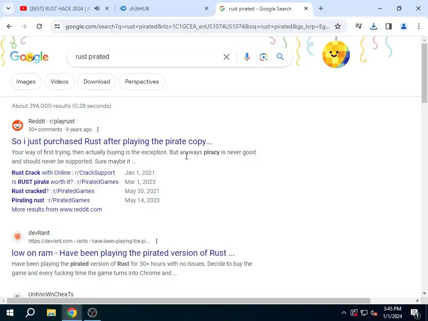Search by image with Google Lens icon
Viewport: 428px width, 321px height.
click(264, 57)
